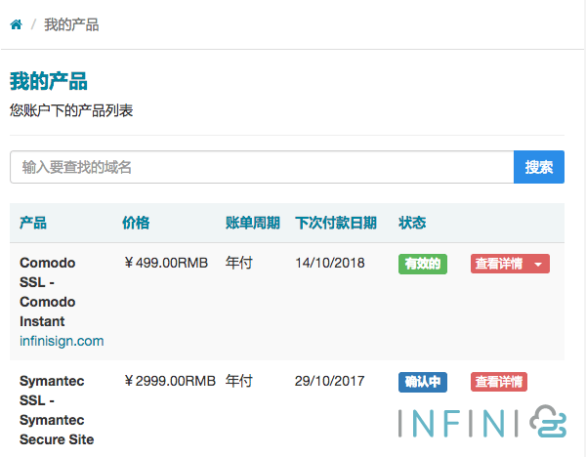Sort by 下次付款日期 column header
The image size is (586, 457).
(x=336, y=223)
